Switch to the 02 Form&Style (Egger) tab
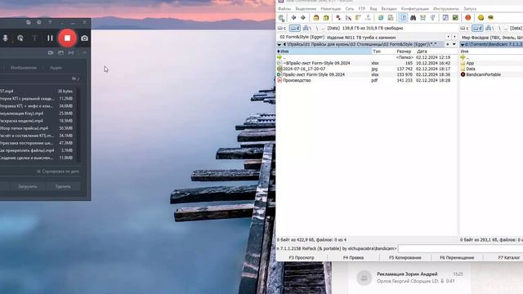This screenshot has height=294, width=523. (x=302, y=38)
